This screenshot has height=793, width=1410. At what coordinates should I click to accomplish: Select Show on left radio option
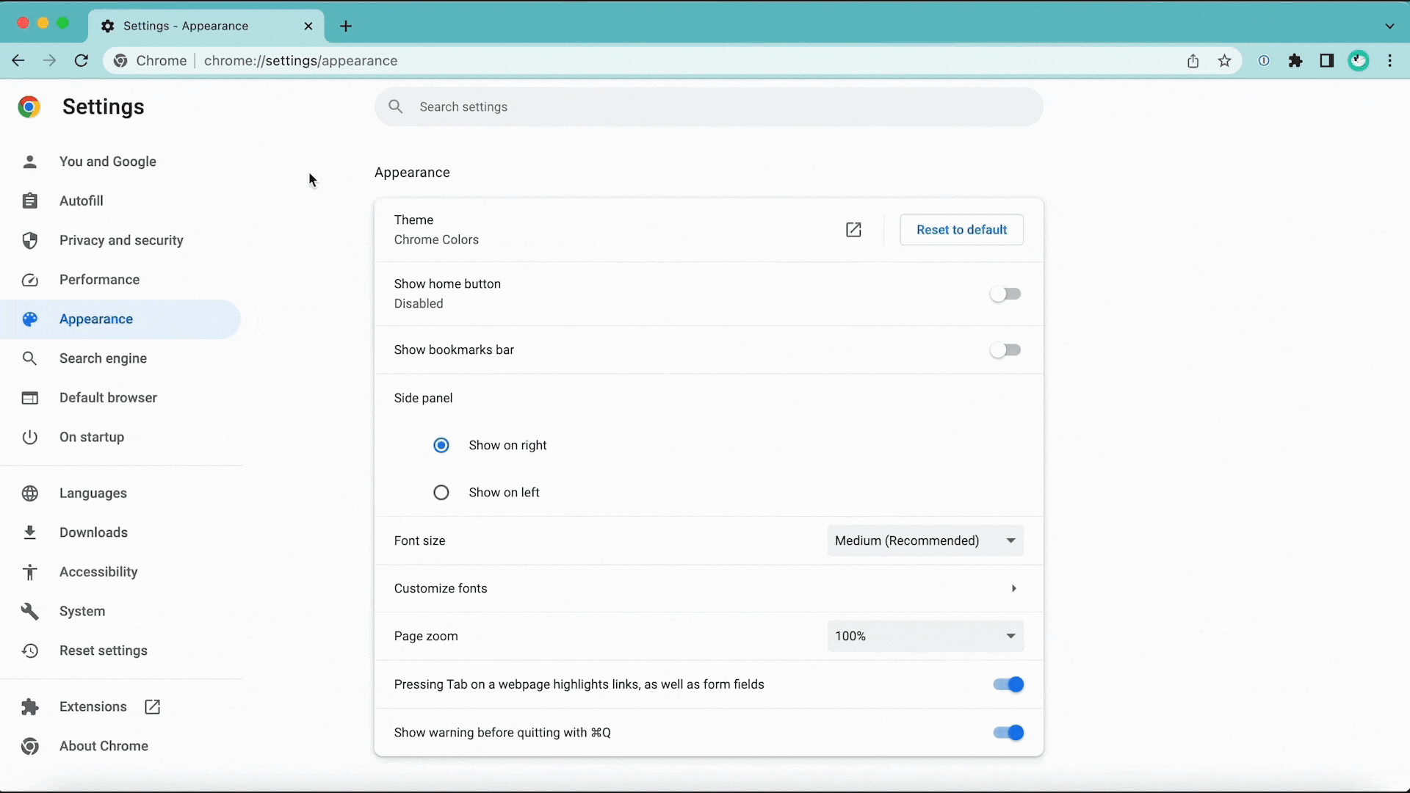point(441,493)
